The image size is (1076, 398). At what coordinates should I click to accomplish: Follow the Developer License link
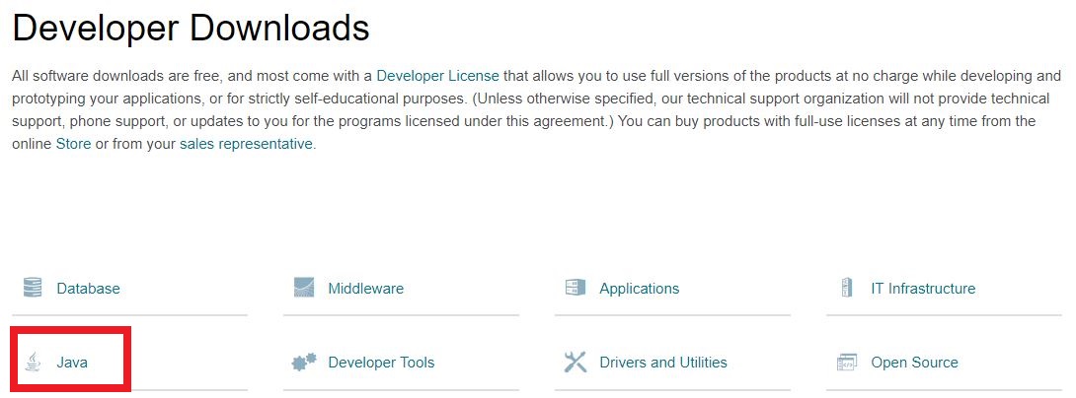pos(438,75)
